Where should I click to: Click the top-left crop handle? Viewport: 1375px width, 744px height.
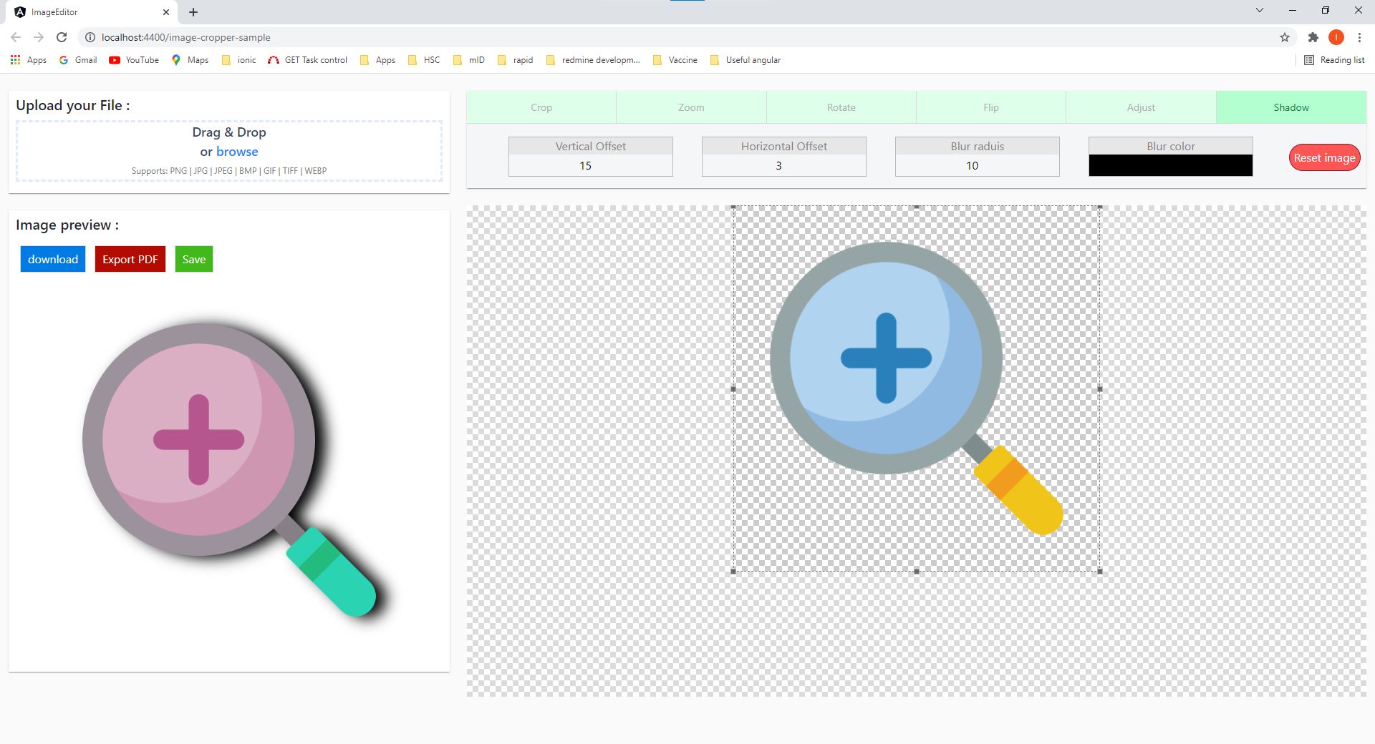733,207
